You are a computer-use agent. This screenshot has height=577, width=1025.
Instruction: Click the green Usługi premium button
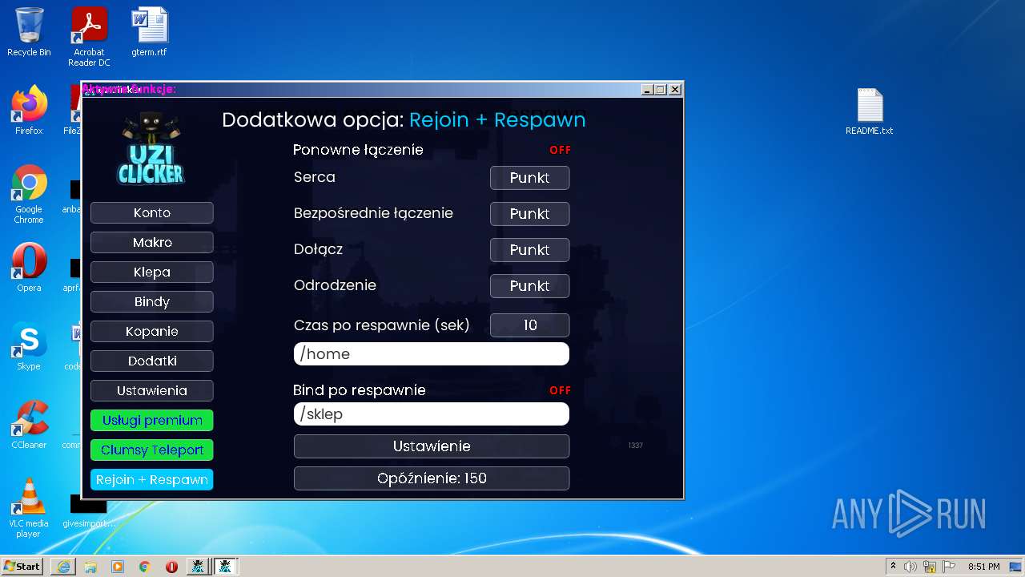pos(152,421)
